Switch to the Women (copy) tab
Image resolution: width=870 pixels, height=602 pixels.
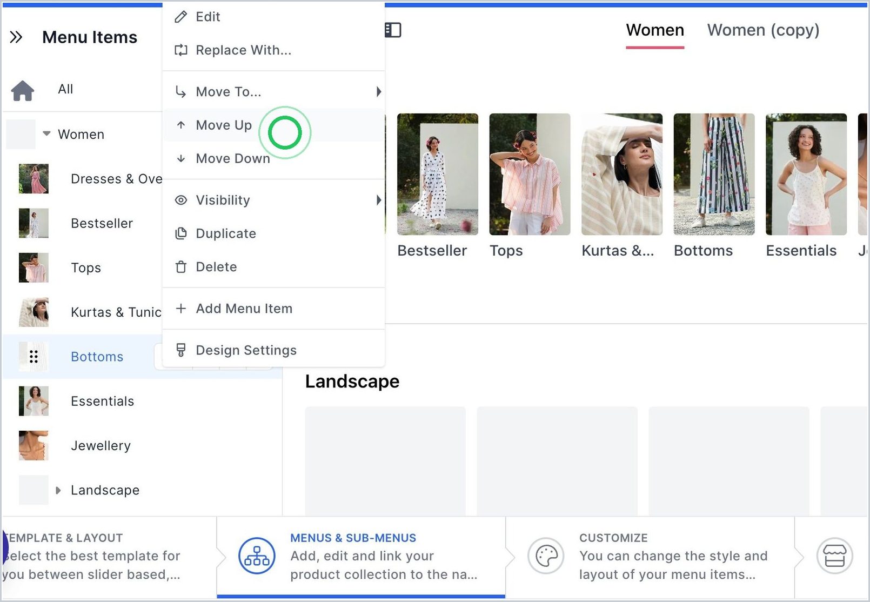click(763, 31)
